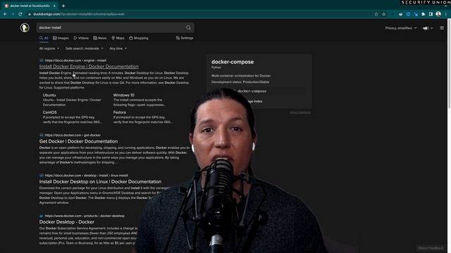Screen dimensions: 451x253
Task: Click the favicon of the www.docker.com result
Action: [x=42, y=216]
